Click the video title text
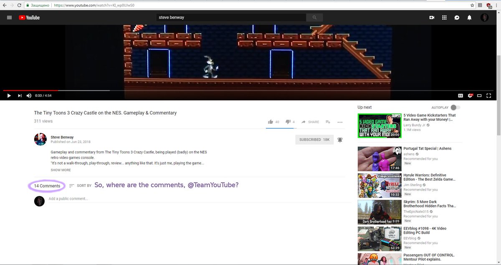The height and width of the screenshot is (265, 501). click(105, 113)
